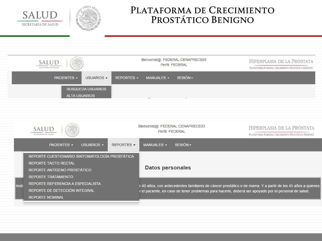Screen dimensions: 322x241
Task: Click the large Mexican coat of arms seal
Action: click(x=88, y=18)
